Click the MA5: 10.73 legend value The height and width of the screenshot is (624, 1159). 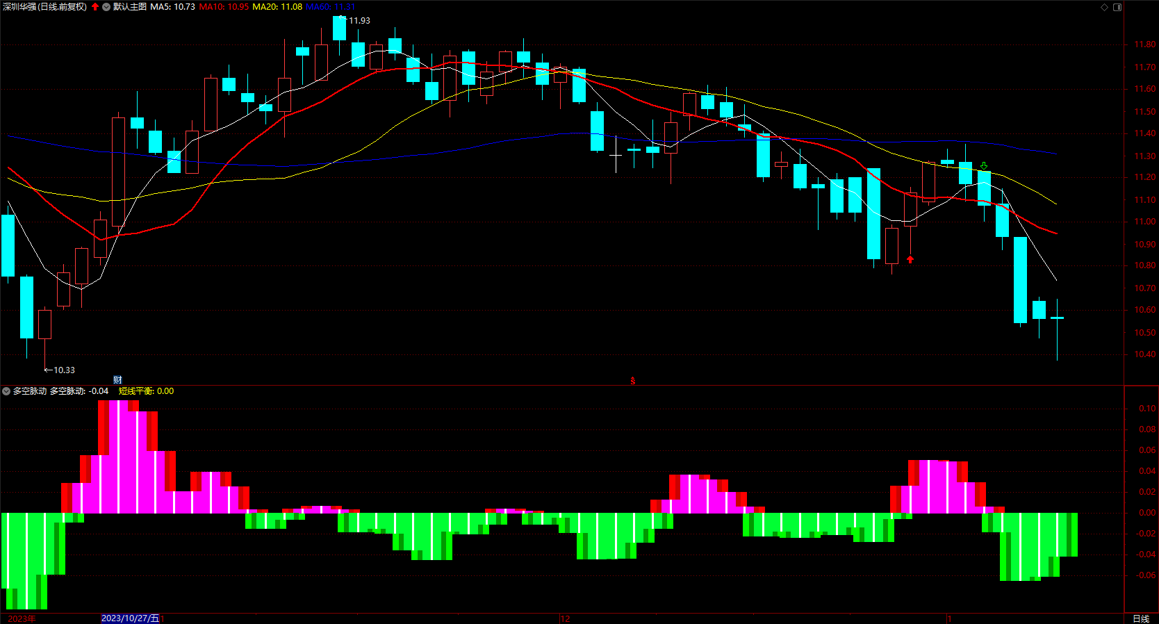pyautogui.click(x=172, y=7)
